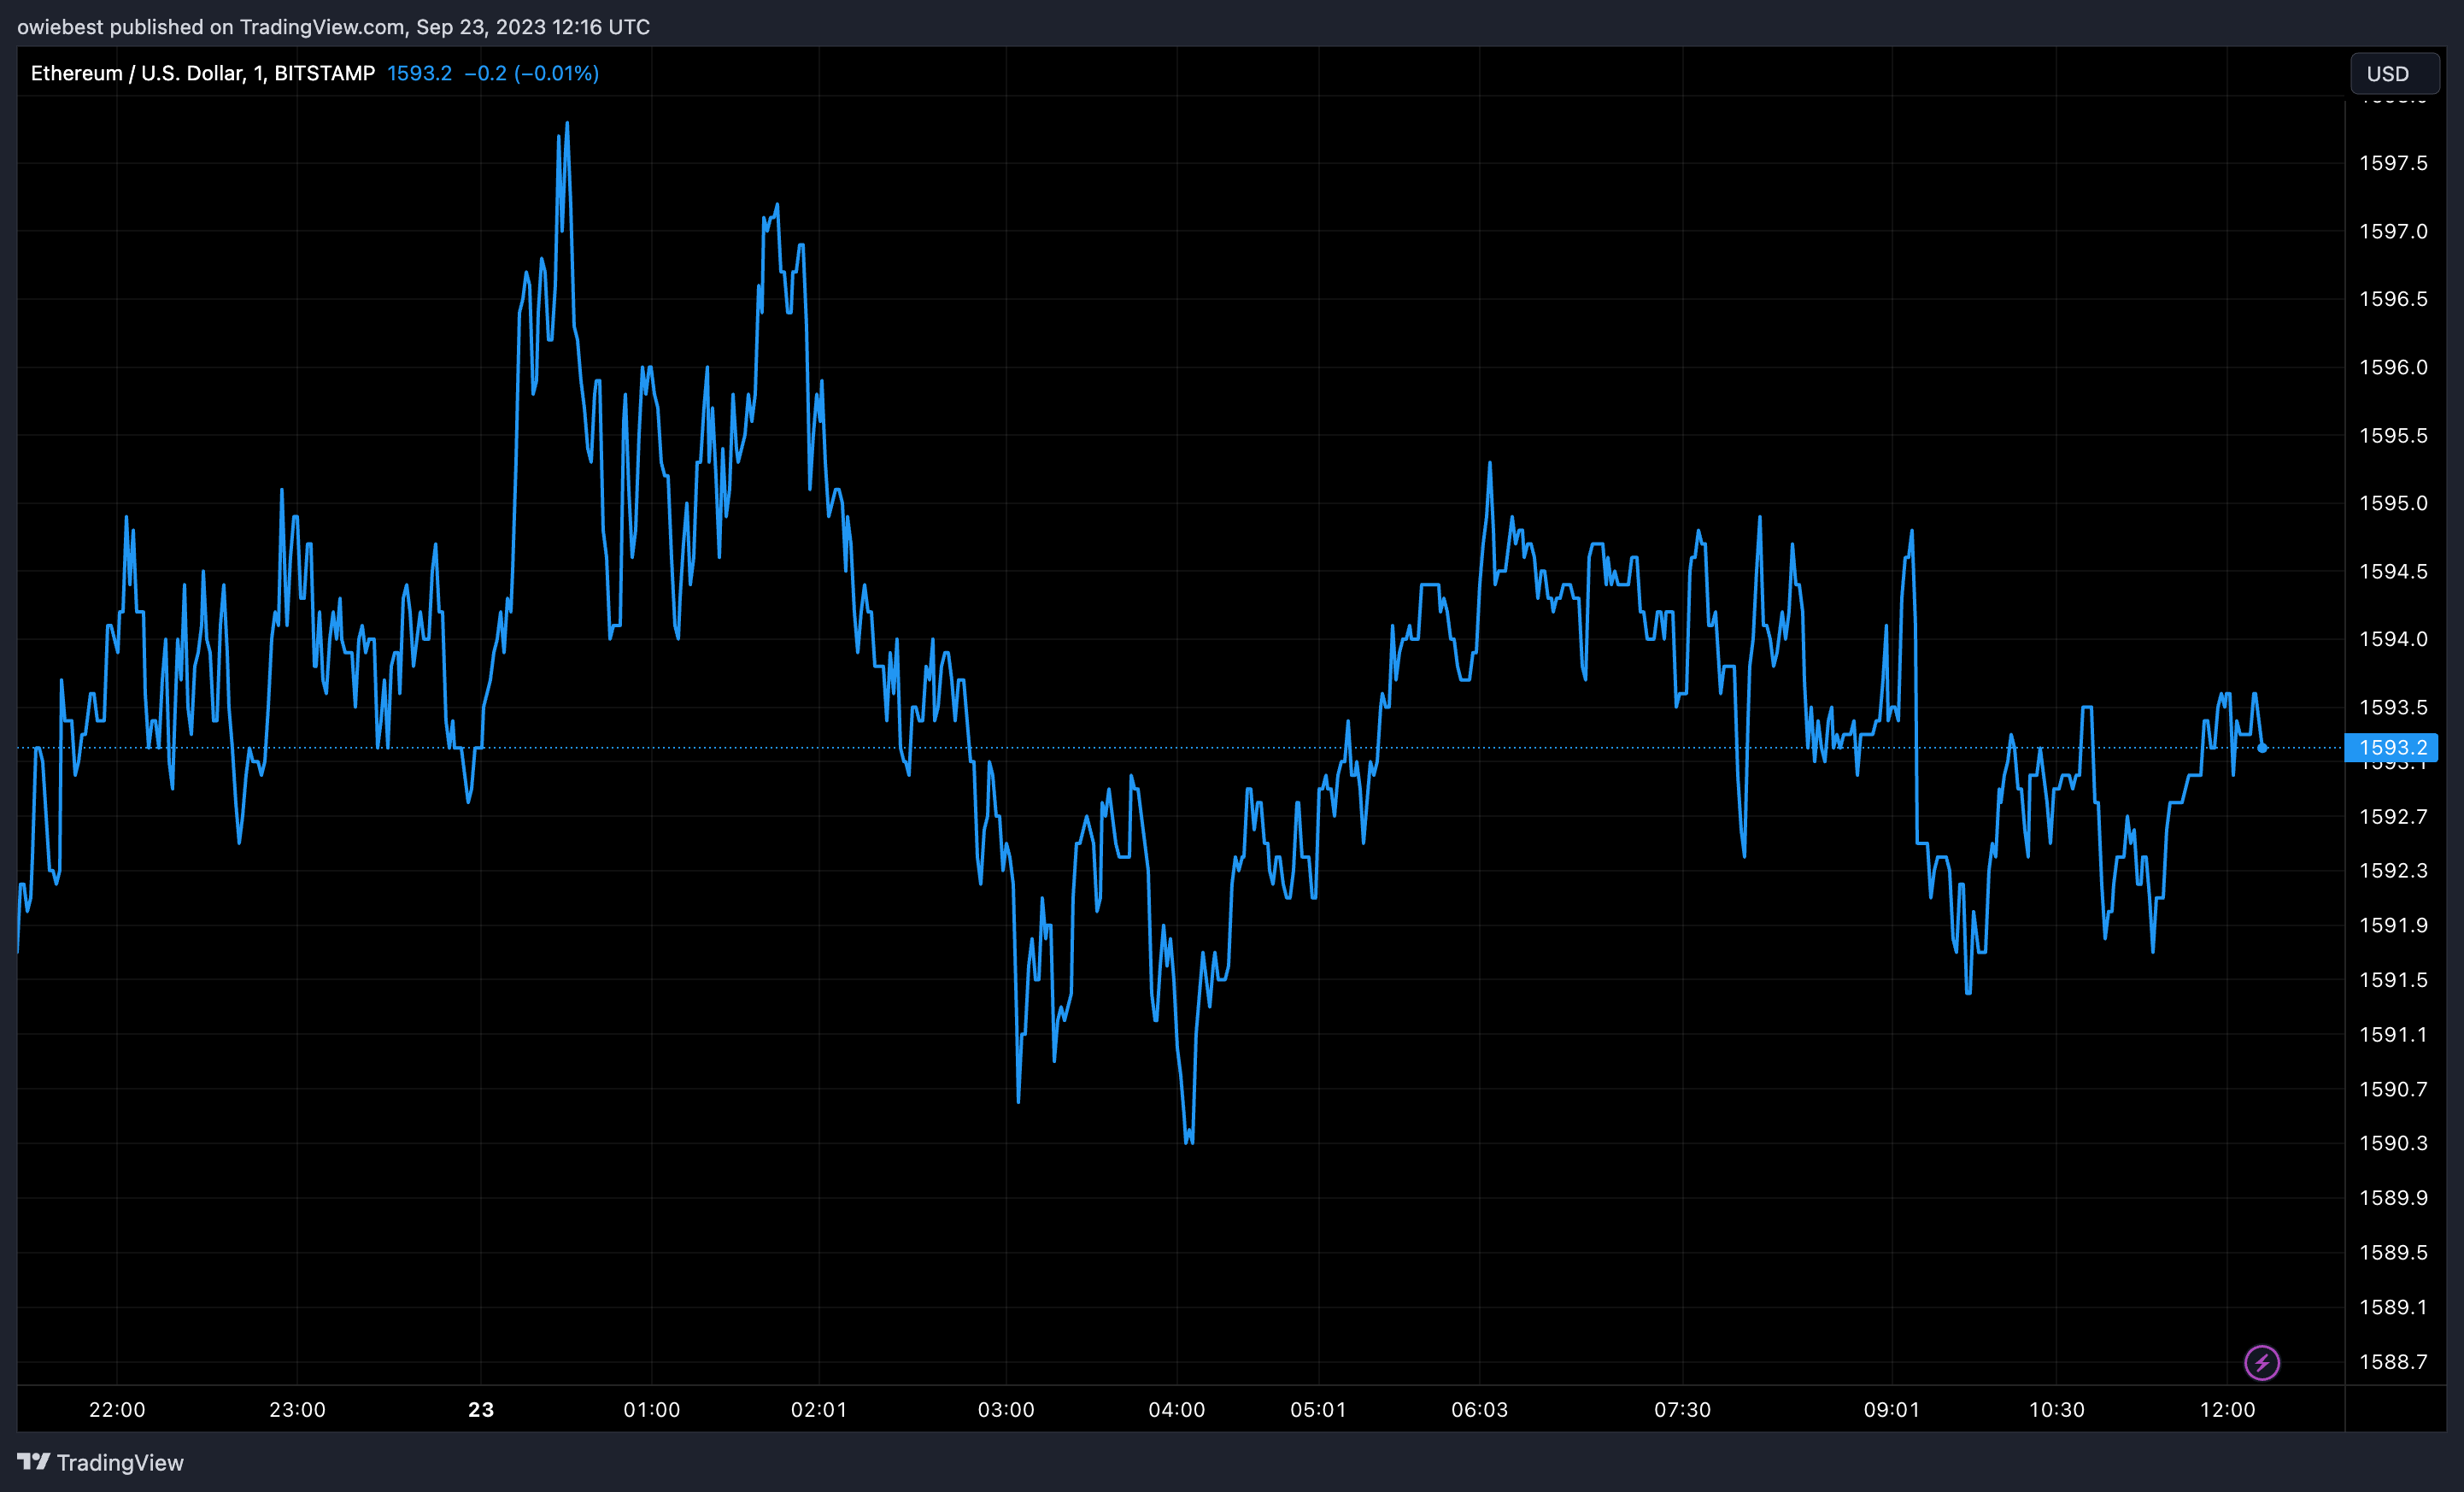Click the 1592.3 price axis label

point(2393,870)
